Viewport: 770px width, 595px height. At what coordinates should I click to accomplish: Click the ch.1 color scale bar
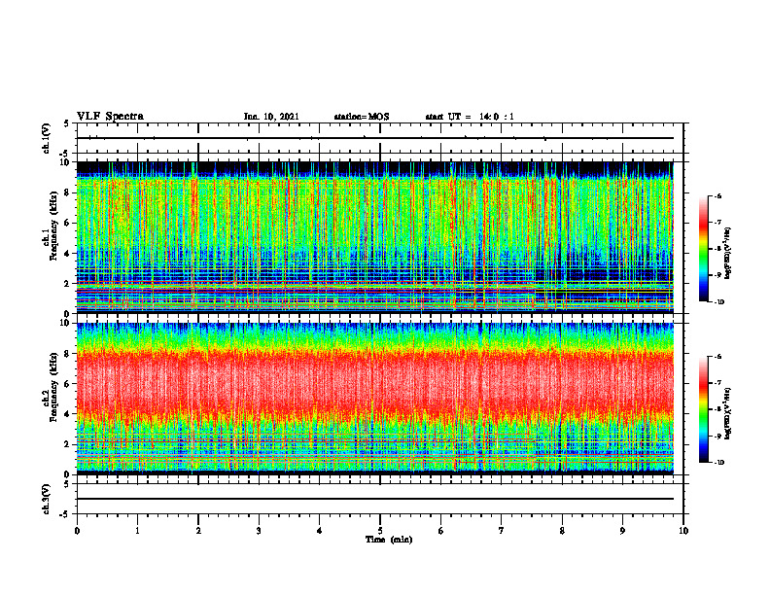pos(703,249)
